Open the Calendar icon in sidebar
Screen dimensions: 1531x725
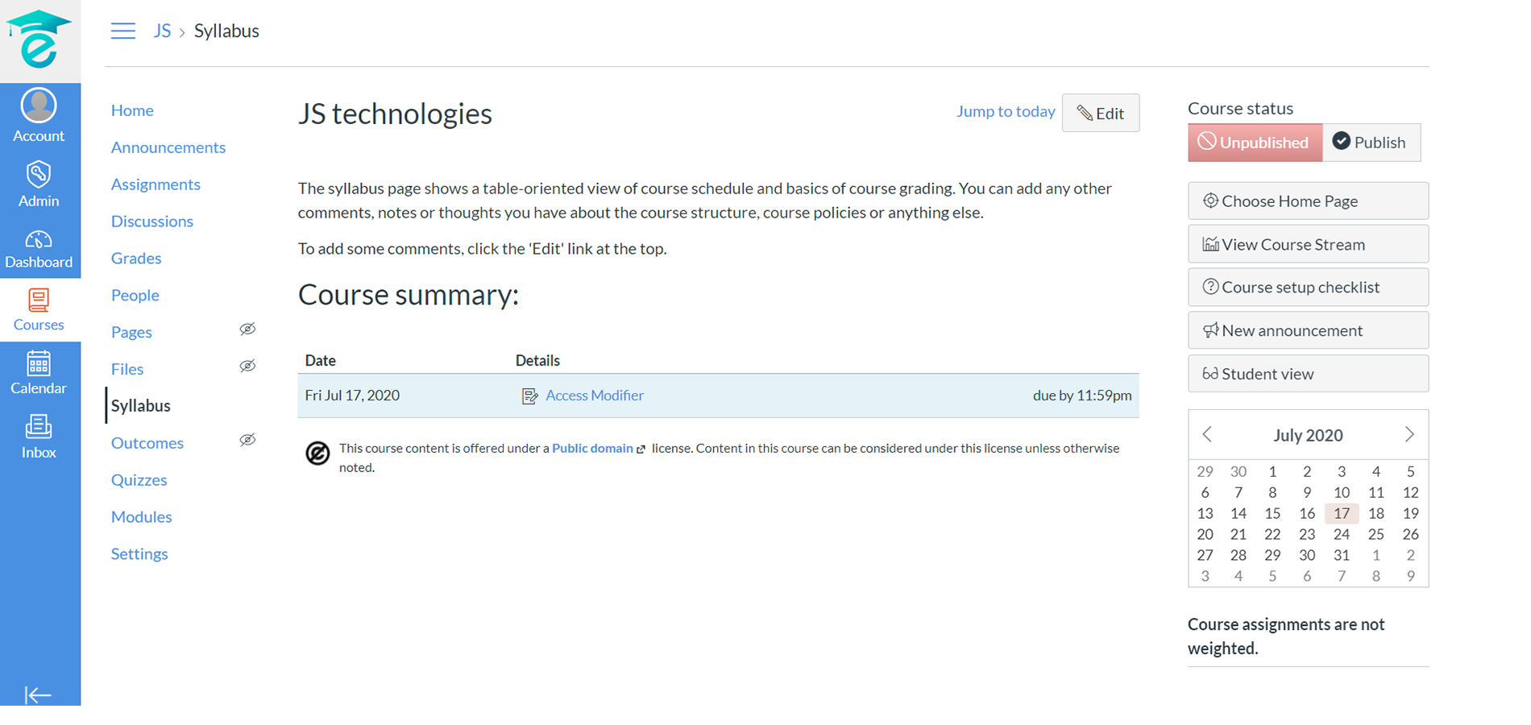pyautogui.click(x=39, y=364)
